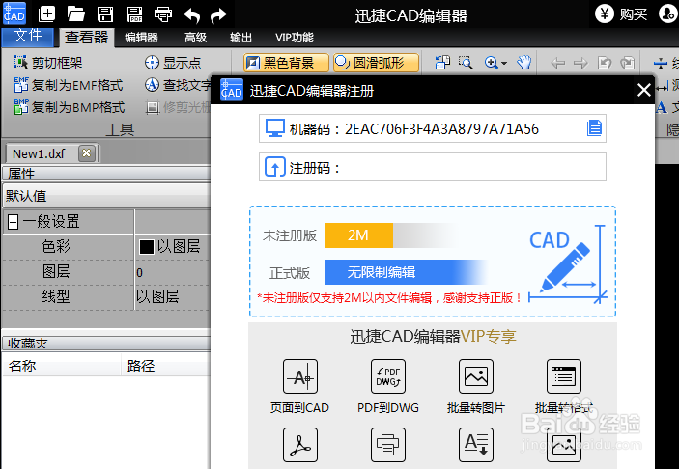Close the New1.dxf tab
The width and height of the screenshot is (679, 469).
click(87, 153)
